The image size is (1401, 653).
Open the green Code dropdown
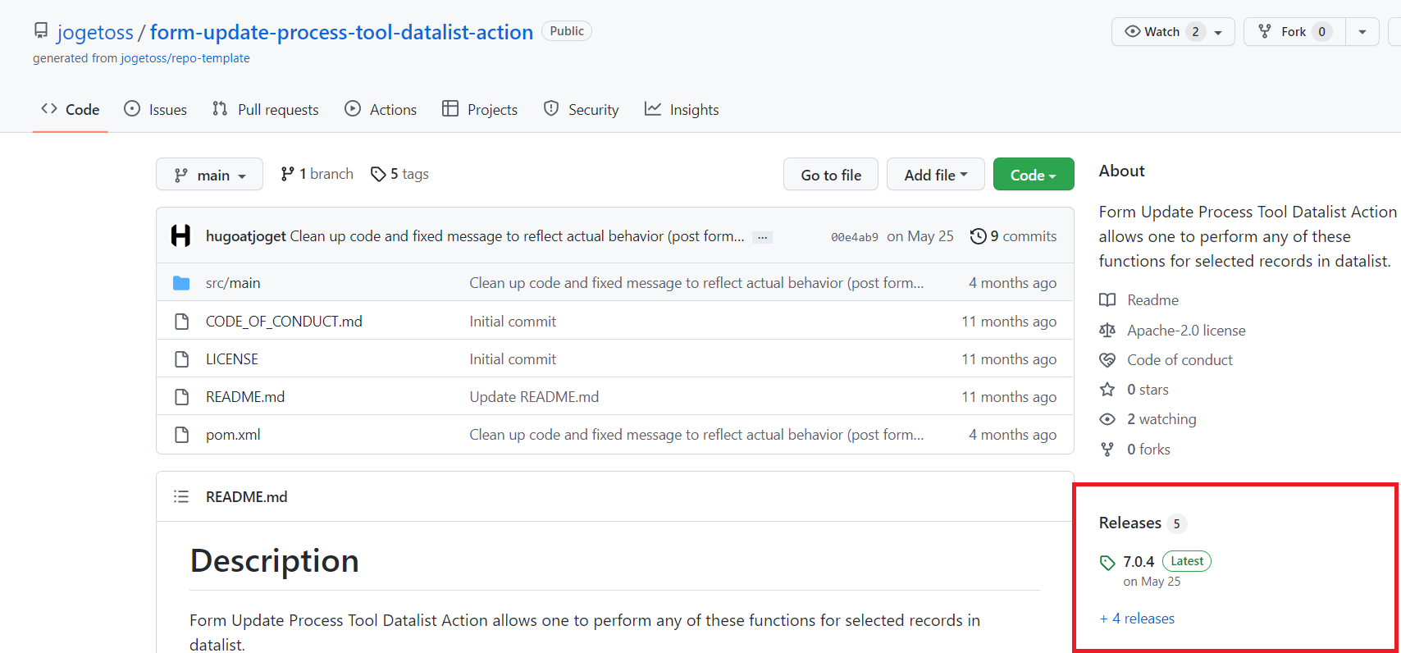[1033, 175]
